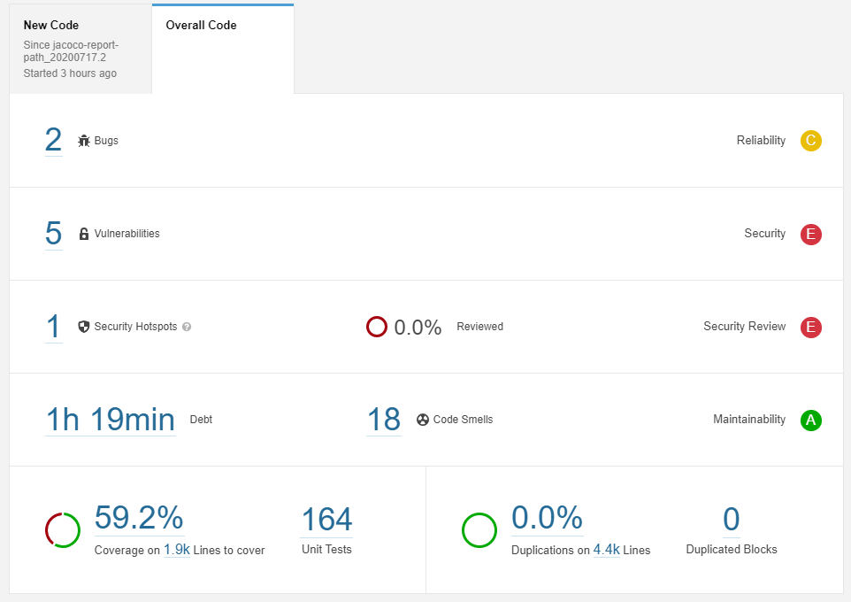Image resolution: width=851 pixels, height=602 pixels.
Task: Open the 59.2% coverage link
Action: pyautogui.click(x=139, y=517)
